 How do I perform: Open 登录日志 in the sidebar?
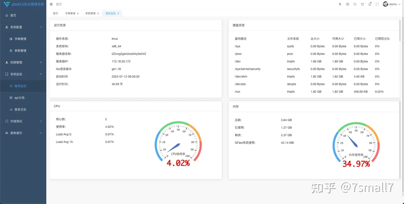(23, 110)
